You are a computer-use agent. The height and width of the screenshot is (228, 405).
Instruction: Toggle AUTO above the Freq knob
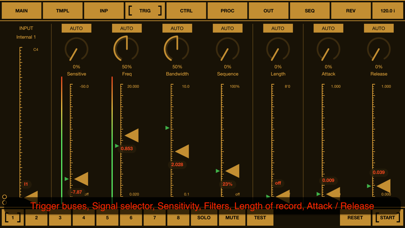(127, 28)
